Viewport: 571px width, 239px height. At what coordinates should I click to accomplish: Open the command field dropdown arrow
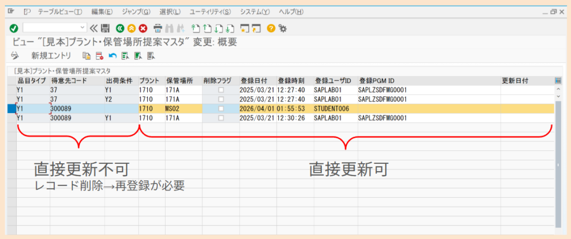click(83, 27)
